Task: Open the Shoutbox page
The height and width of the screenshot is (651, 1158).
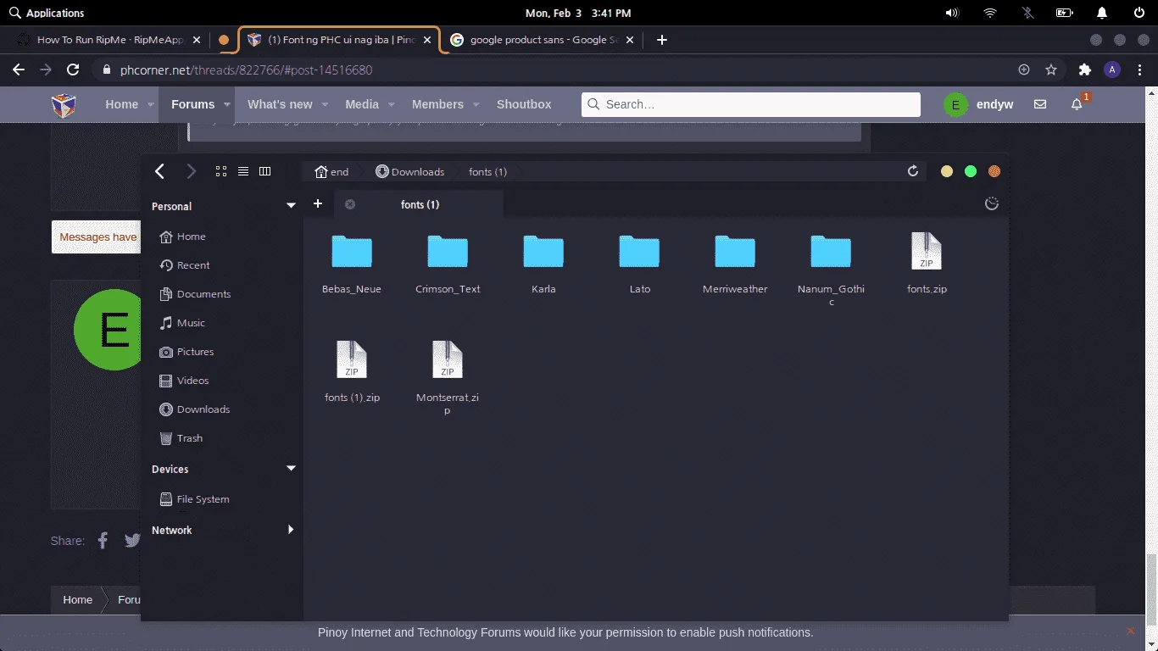Action: point(524,104)
